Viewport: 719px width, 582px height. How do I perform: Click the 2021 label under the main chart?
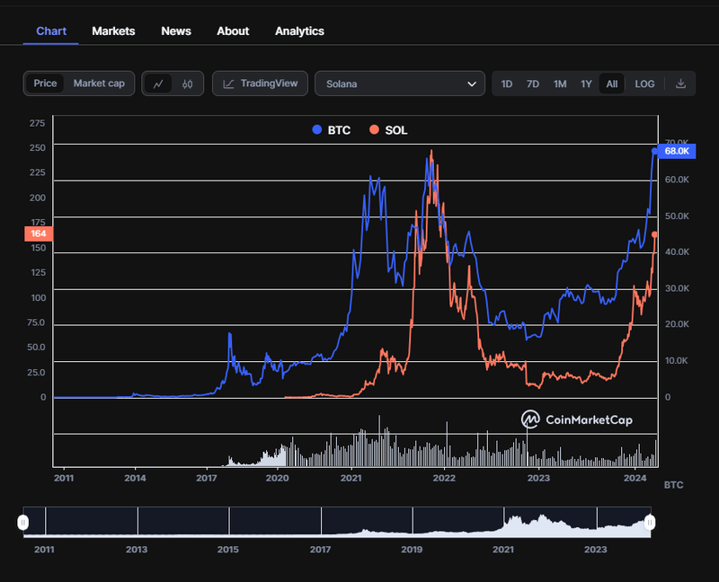[x=351, y=478]
